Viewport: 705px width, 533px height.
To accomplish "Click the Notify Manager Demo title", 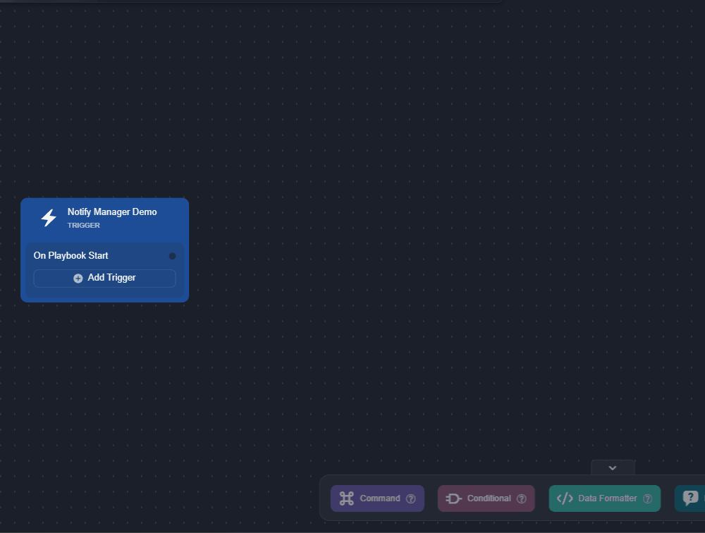I will [112, 212].
